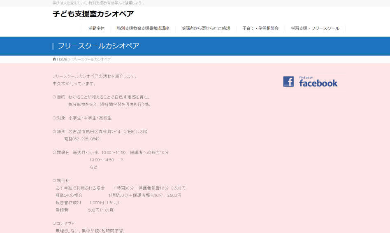The width and height of the screenshot is (390, 233).
Task: Click the home icon in breadcrumb
Action: point(54,59)
